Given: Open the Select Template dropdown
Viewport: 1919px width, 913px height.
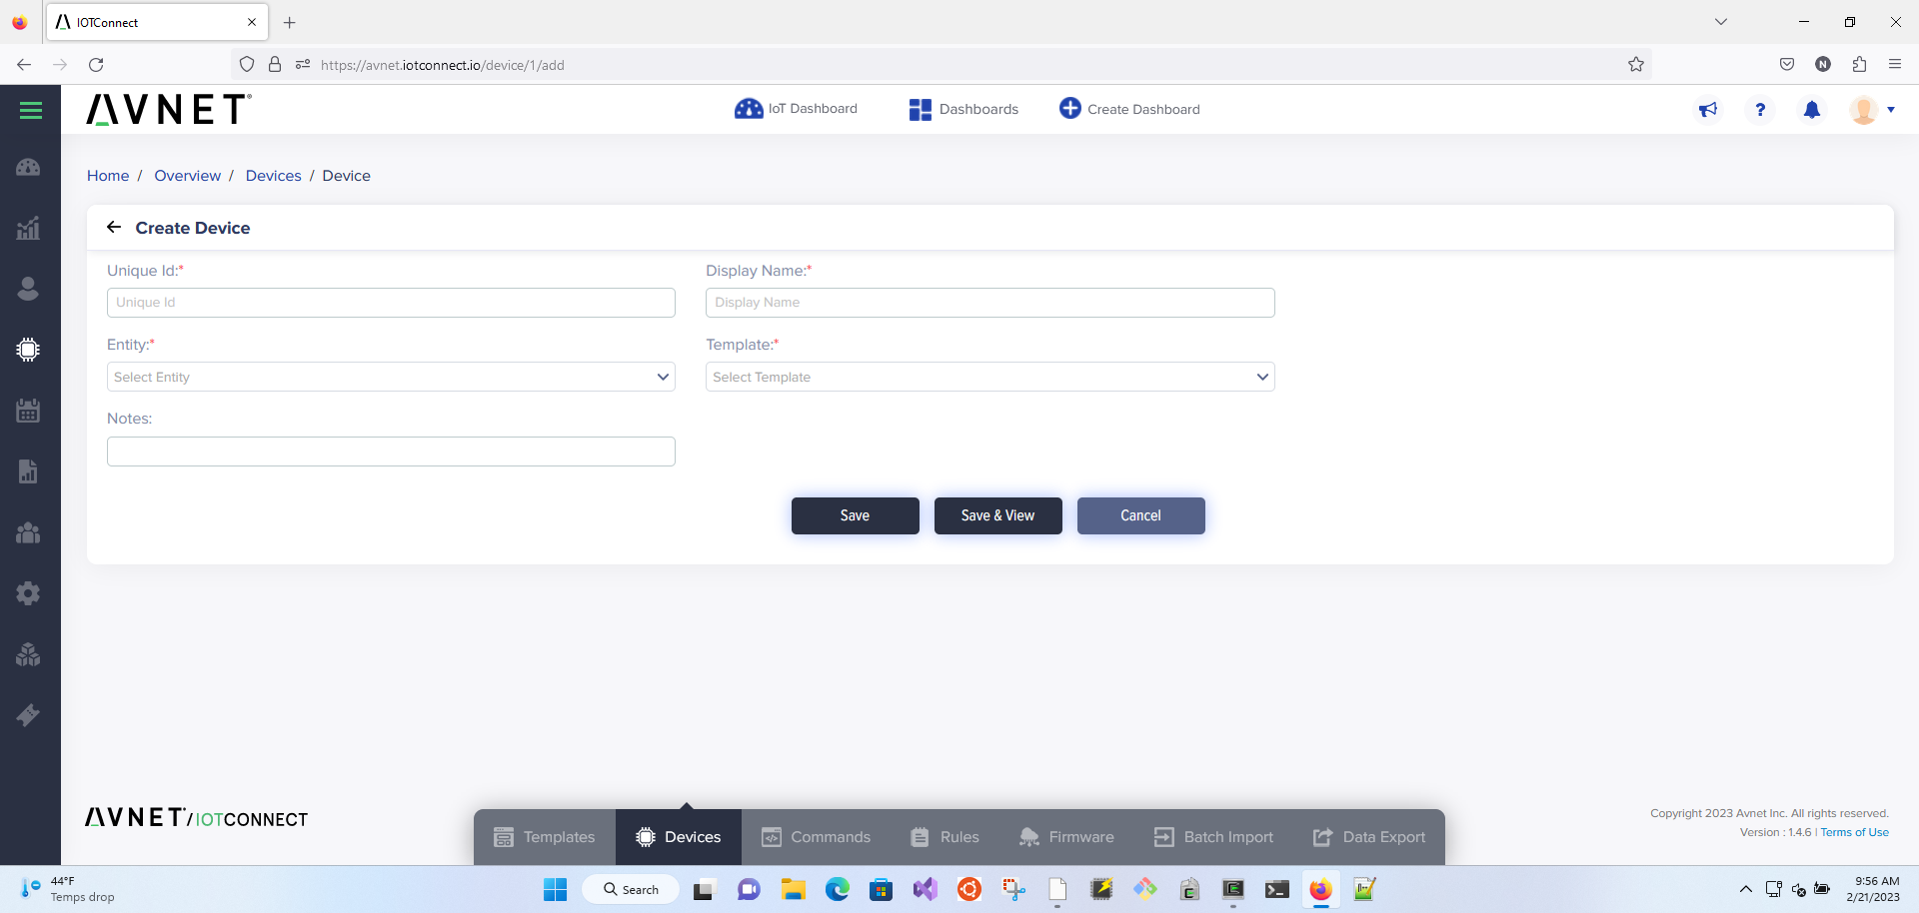Looking at the screenshot, I should [x=989, y=377].
